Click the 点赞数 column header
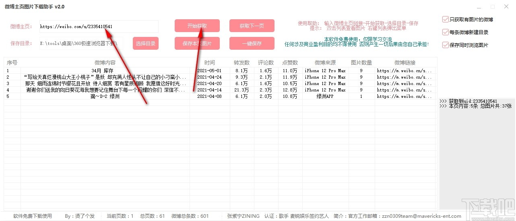Image resolution: width=516 pixels, height=221 pixels. pyautogui.click(x=290, y=63)
